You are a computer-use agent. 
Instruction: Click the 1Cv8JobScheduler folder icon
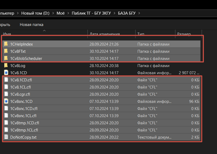6,58
